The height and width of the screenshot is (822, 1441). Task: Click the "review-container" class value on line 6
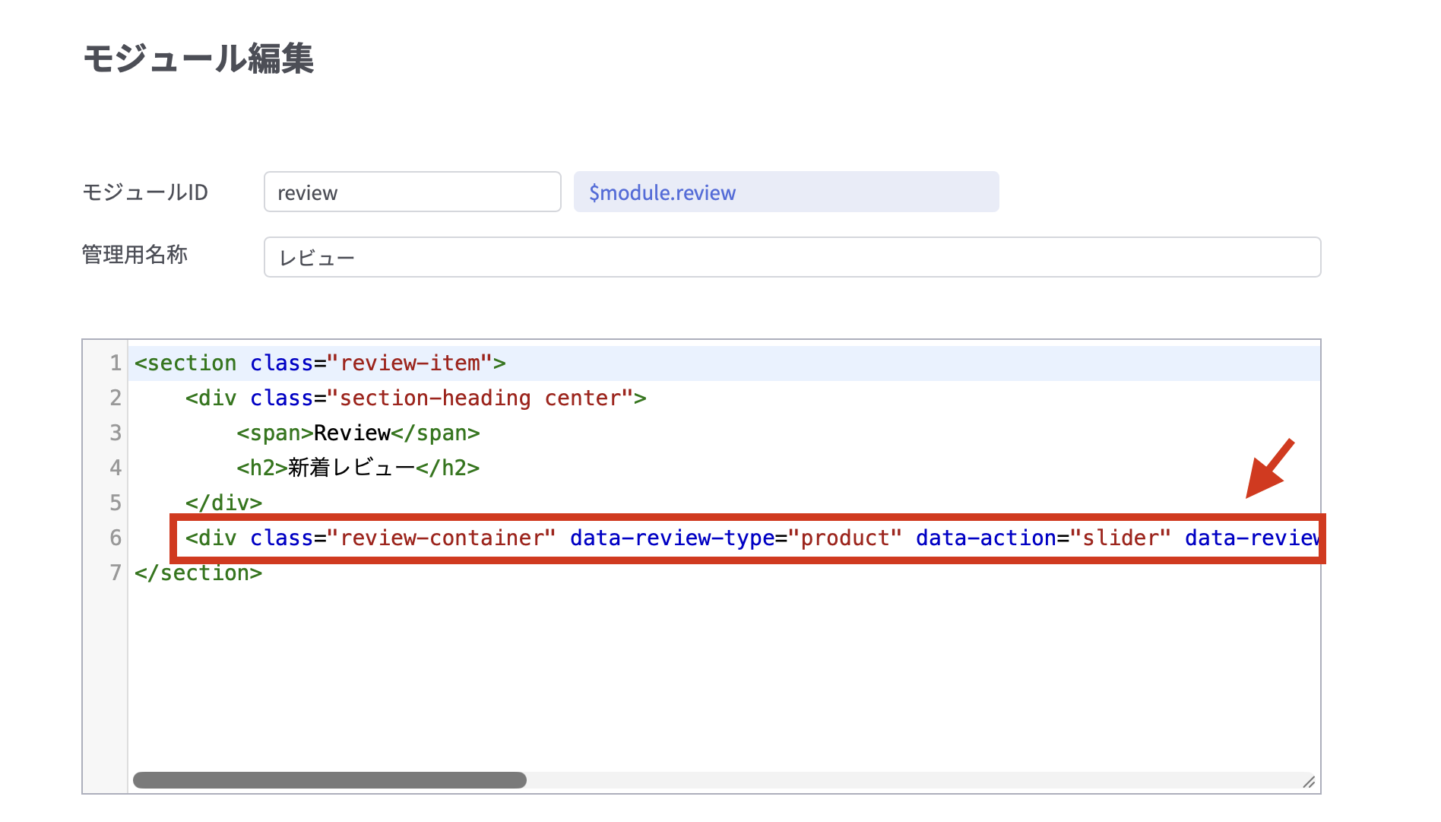[x=441, y=538]
